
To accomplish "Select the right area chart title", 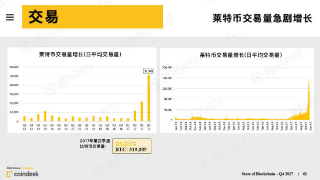I will click(x=241, y=55).
